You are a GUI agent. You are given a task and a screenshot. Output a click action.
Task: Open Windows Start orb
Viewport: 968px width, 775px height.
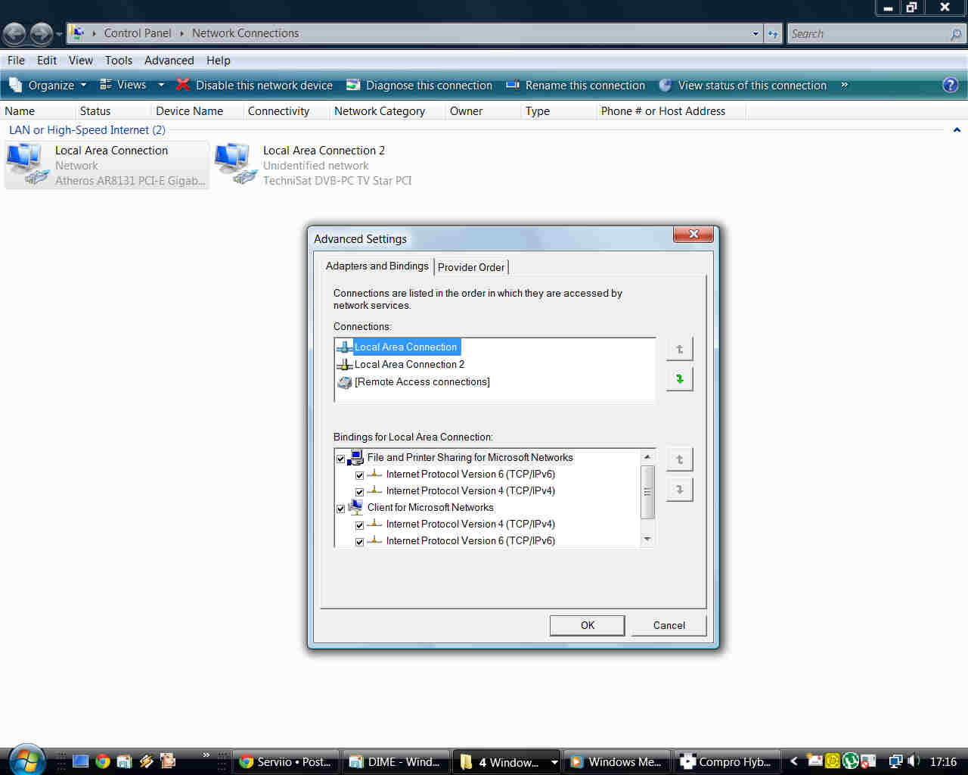pos(26,759)
